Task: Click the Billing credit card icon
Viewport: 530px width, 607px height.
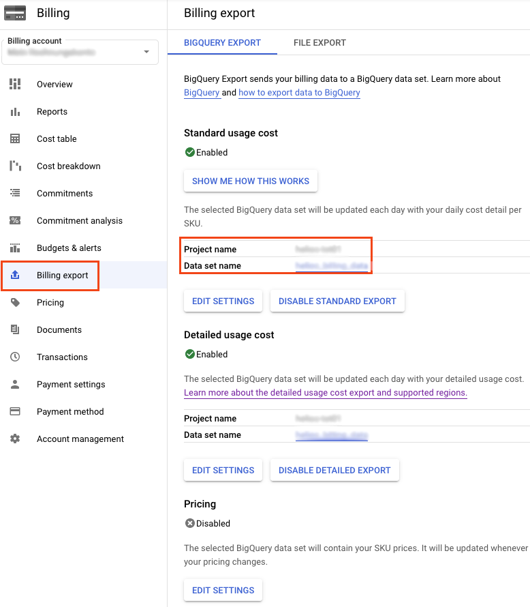Action: (x=15, y=13)
